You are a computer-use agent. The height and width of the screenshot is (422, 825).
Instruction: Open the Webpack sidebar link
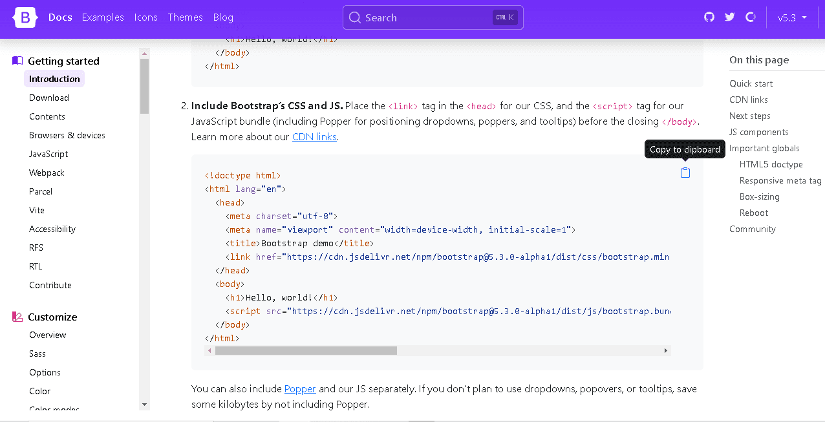coord(47,173)
